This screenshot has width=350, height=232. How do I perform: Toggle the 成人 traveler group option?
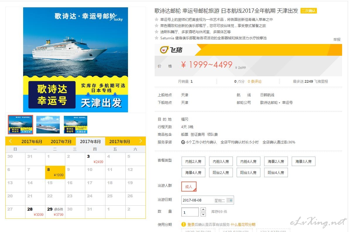point(189,187)
